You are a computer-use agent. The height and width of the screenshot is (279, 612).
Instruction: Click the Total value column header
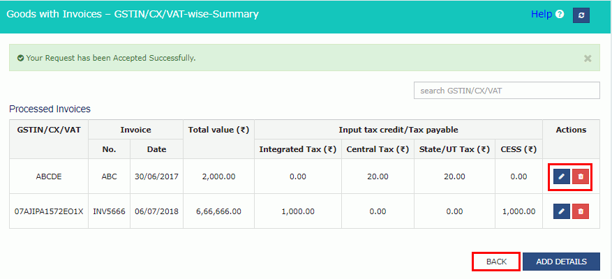[x=218, y=130]
